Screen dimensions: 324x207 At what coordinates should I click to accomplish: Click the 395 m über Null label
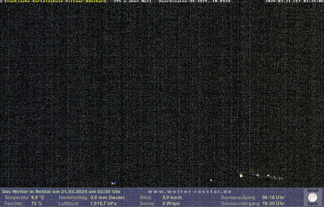pyautogui.click(x=132, y=2)
